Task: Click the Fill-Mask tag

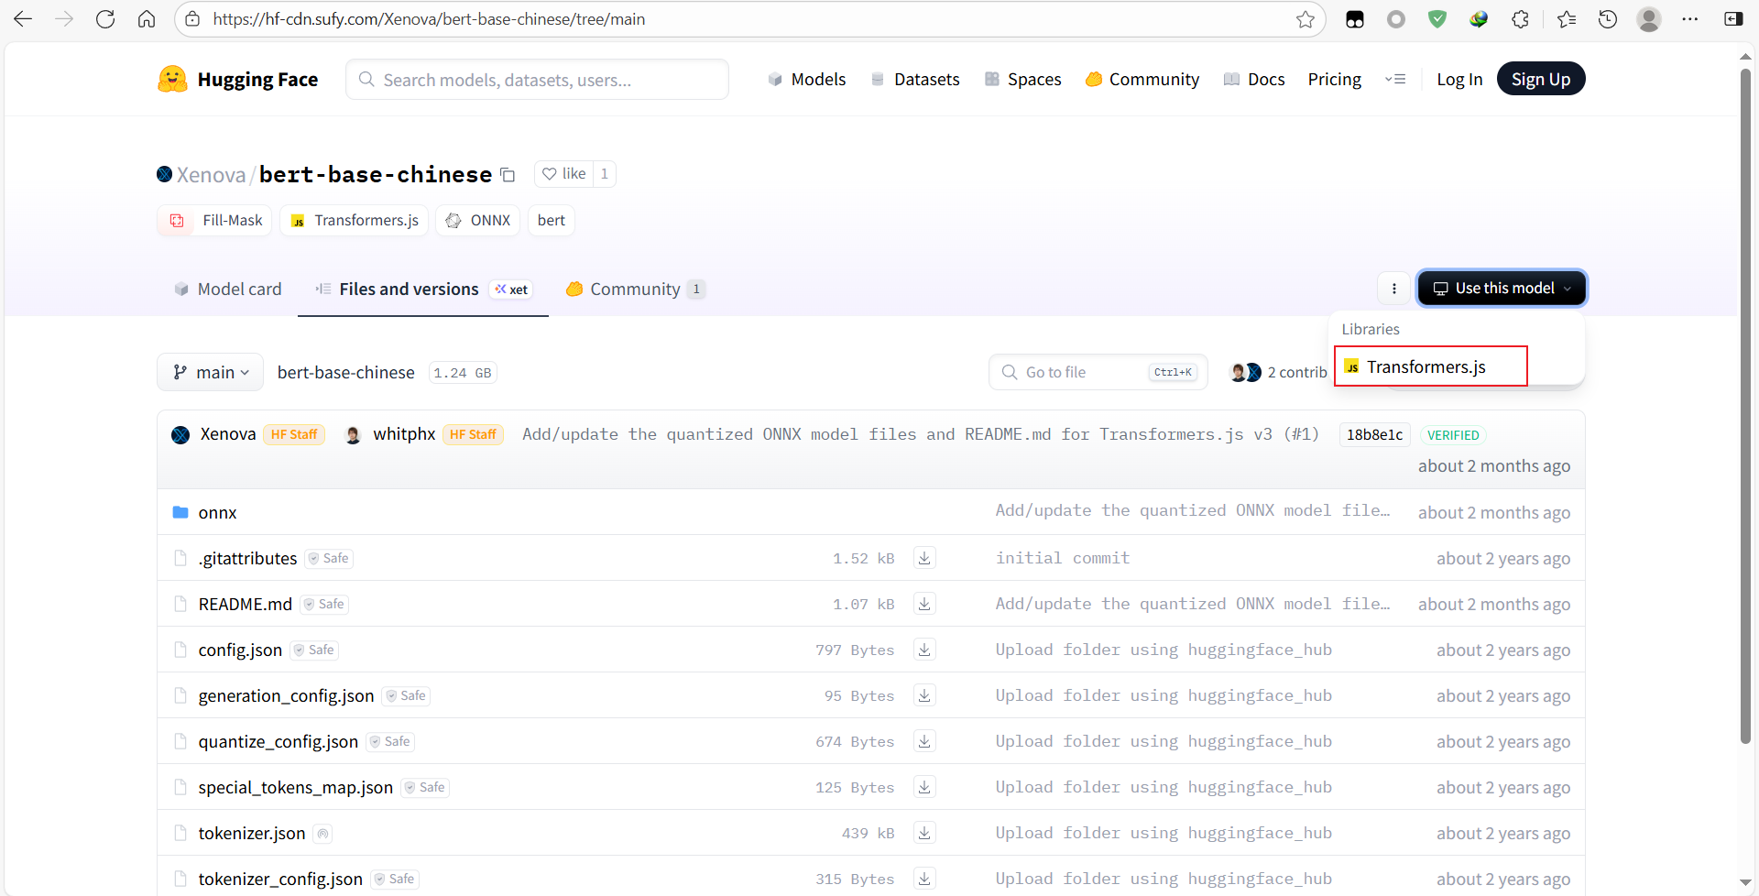Action: (214, 221)
